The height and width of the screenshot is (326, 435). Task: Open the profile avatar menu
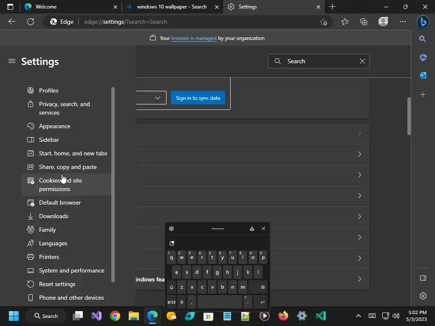[383, 22]
